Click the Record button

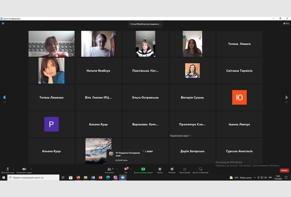[160, 169]
